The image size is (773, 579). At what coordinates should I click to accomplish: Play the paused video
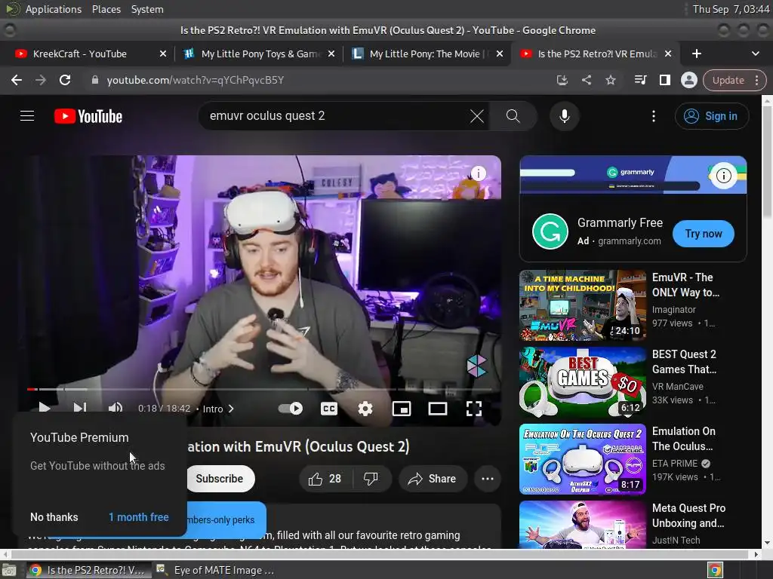coord(45,408)
